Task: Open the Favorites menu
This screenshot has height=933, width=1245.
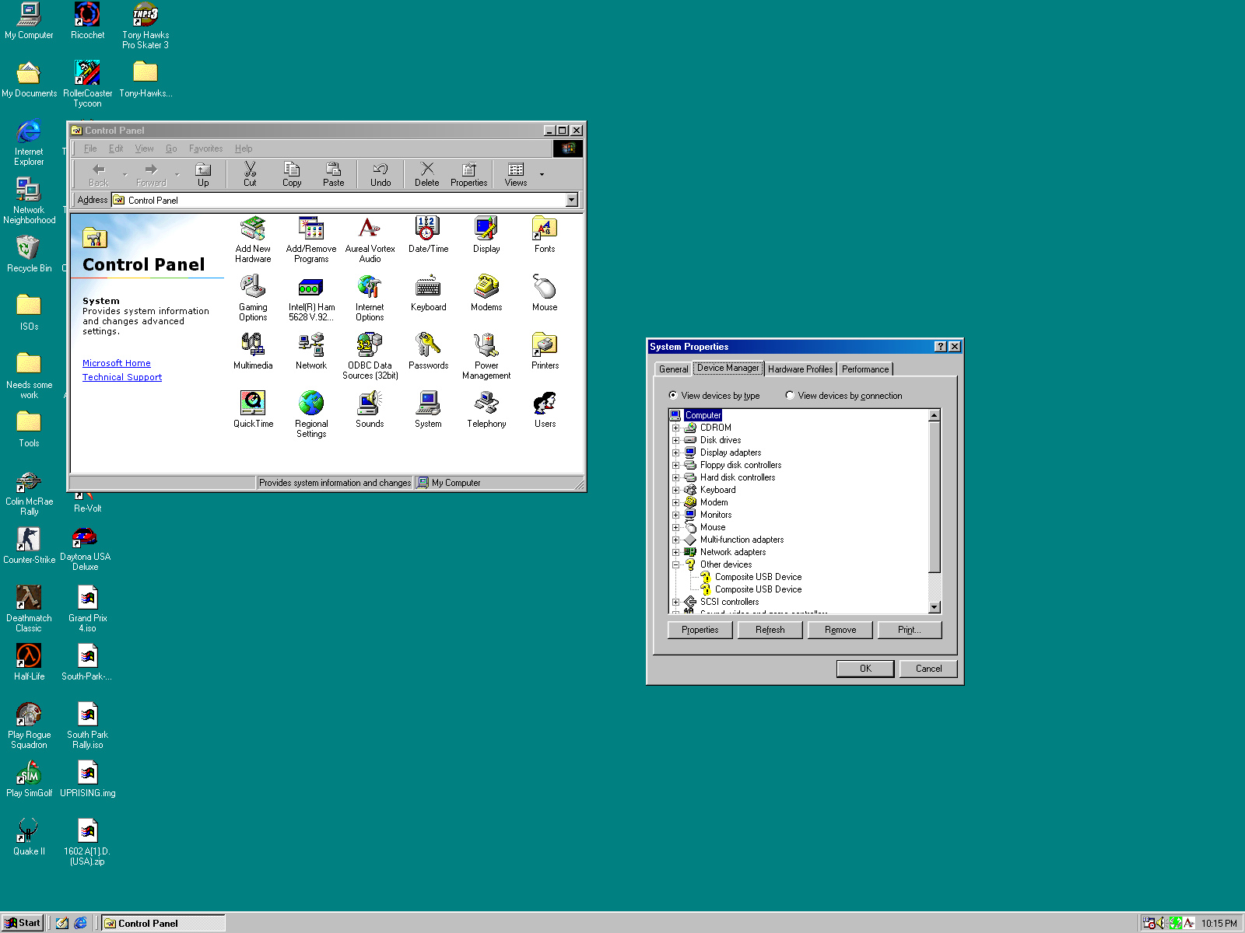Action: [205, 149]
